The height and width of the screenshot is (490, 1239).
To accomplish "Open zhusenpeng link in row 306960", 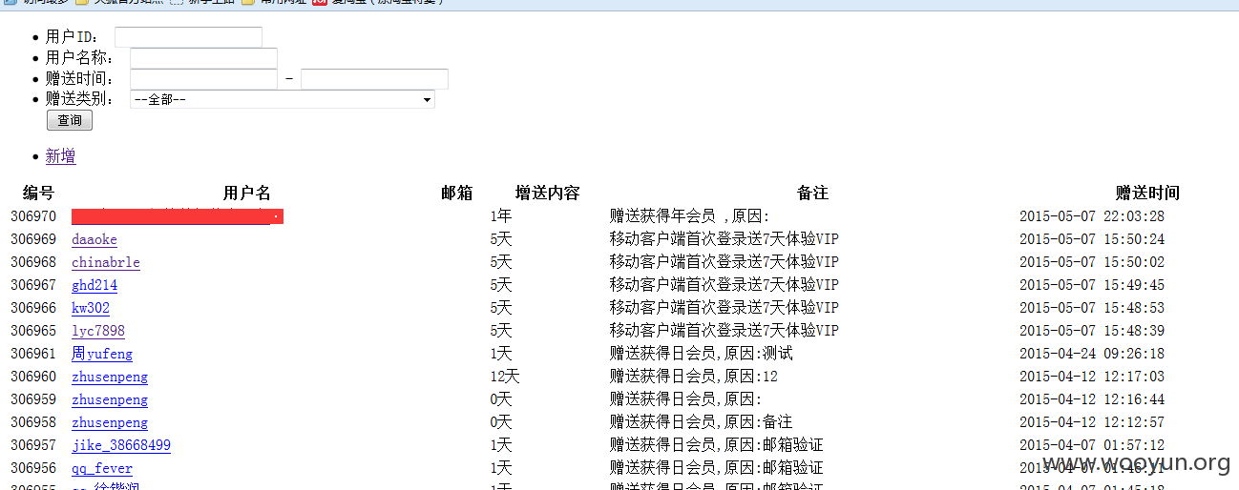I will pos(110,377).
